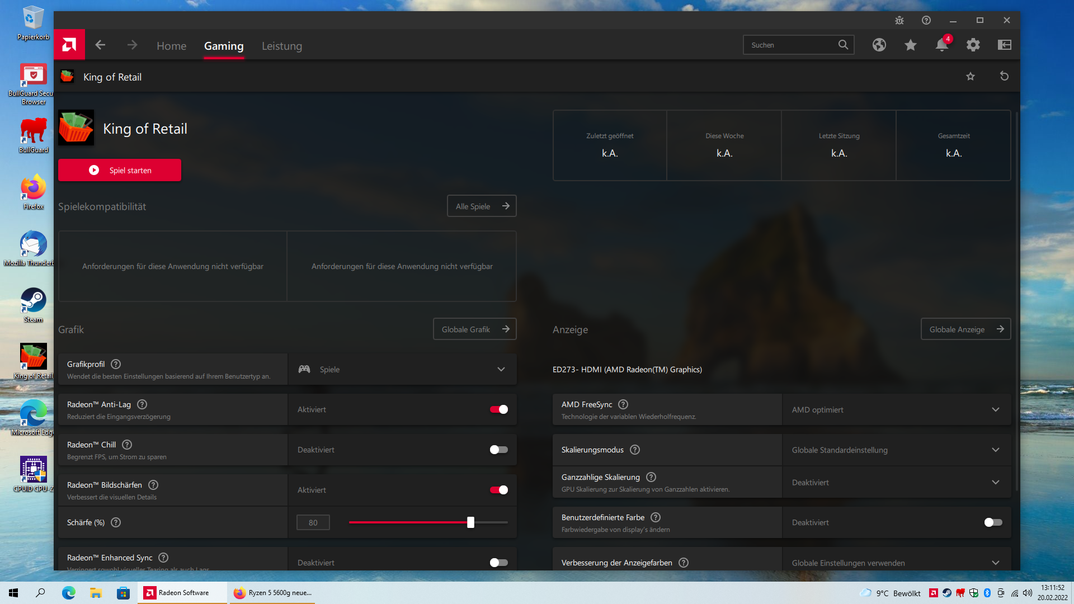Viewport: 1074px width, 604px height.
Task: Open settings gear icon
Action: tap(973, 45)
